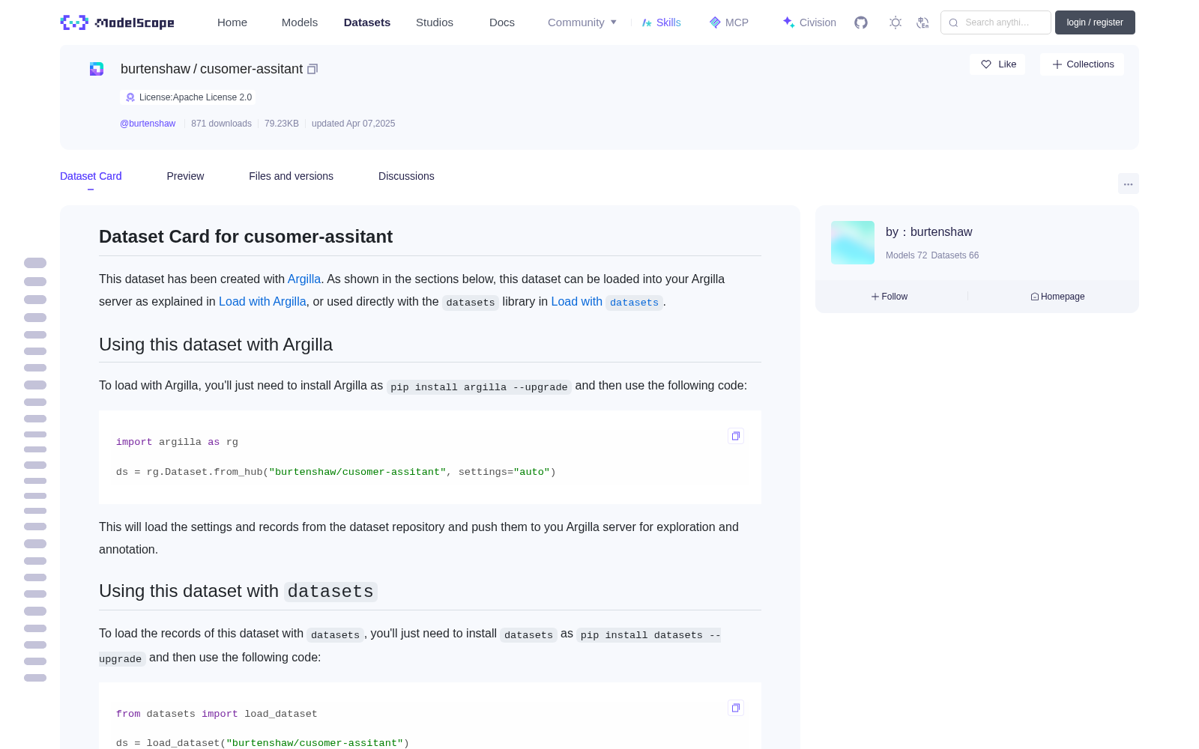Click the burtenshaw gradient profile thumbnail
The image size is (1199, 749).
pyautogui.click(x=853, y=243)
